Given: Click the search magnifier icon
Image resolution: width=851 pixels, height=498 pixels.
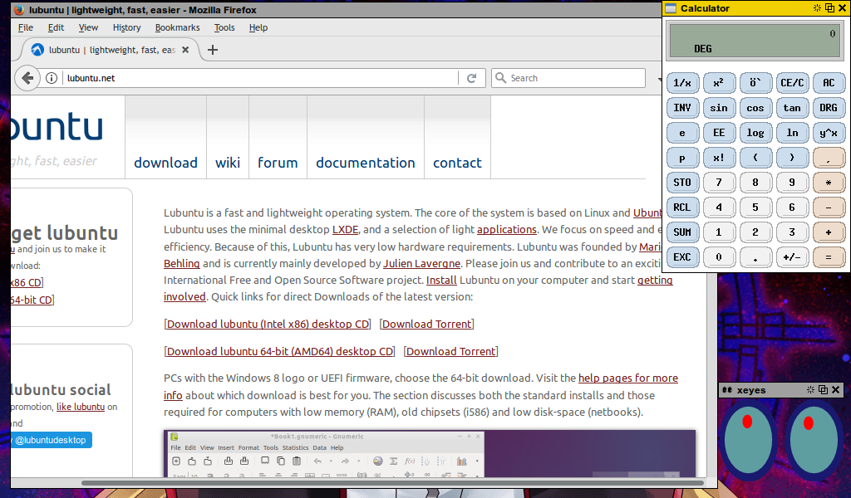Looking at the screenshot, I should pyautogui.click(x=501, y=78).
